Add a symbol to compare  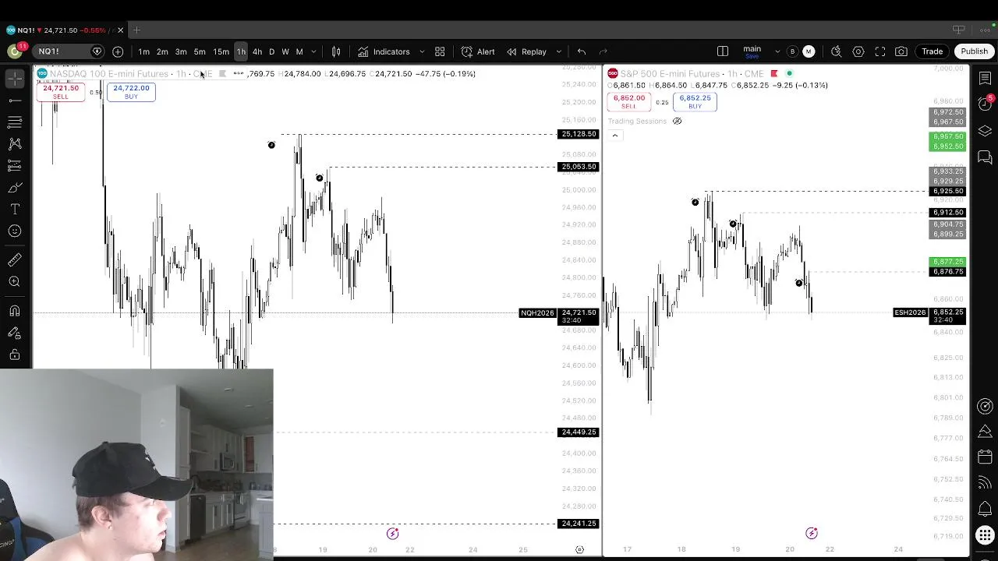click(x=118, y=51)
